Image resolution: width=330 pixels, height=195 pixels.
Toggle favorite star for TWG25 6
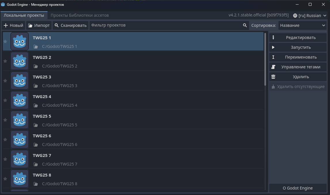[x=5, y=139]
